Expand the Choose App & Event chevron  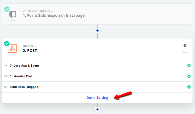coord(6,66)
